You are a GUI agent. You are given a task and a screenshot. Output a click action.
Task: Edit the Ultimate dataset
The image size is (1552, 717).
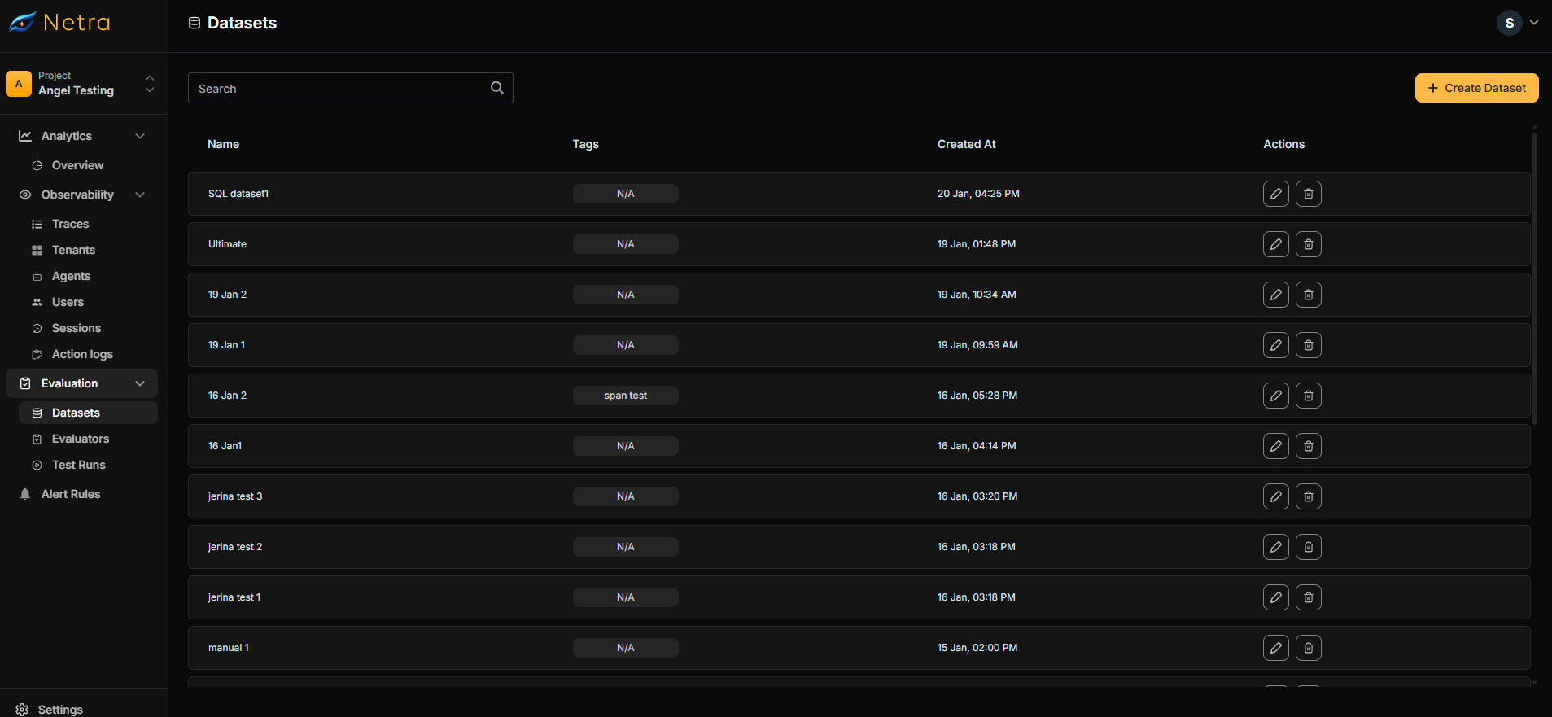[x=1275, y=244]
